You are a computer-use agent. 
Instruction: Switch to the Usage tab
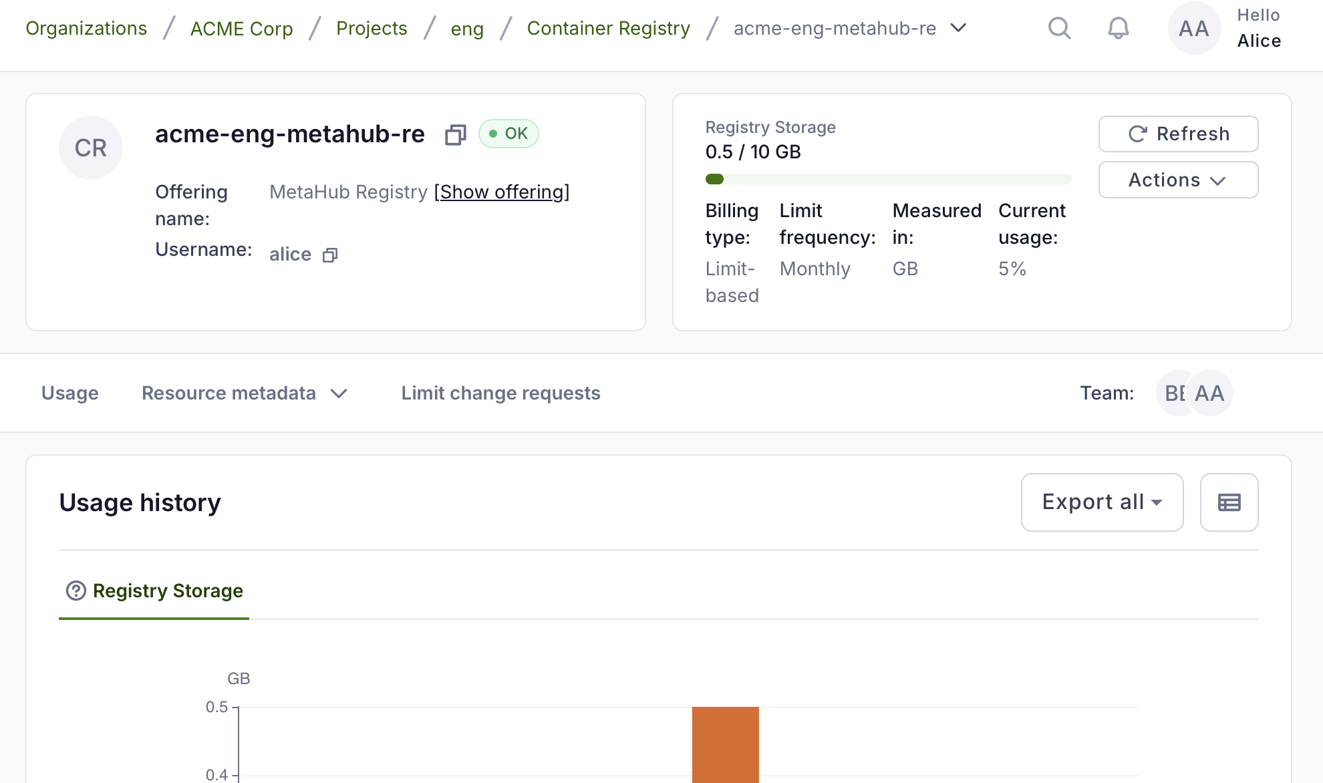point(70,393)
